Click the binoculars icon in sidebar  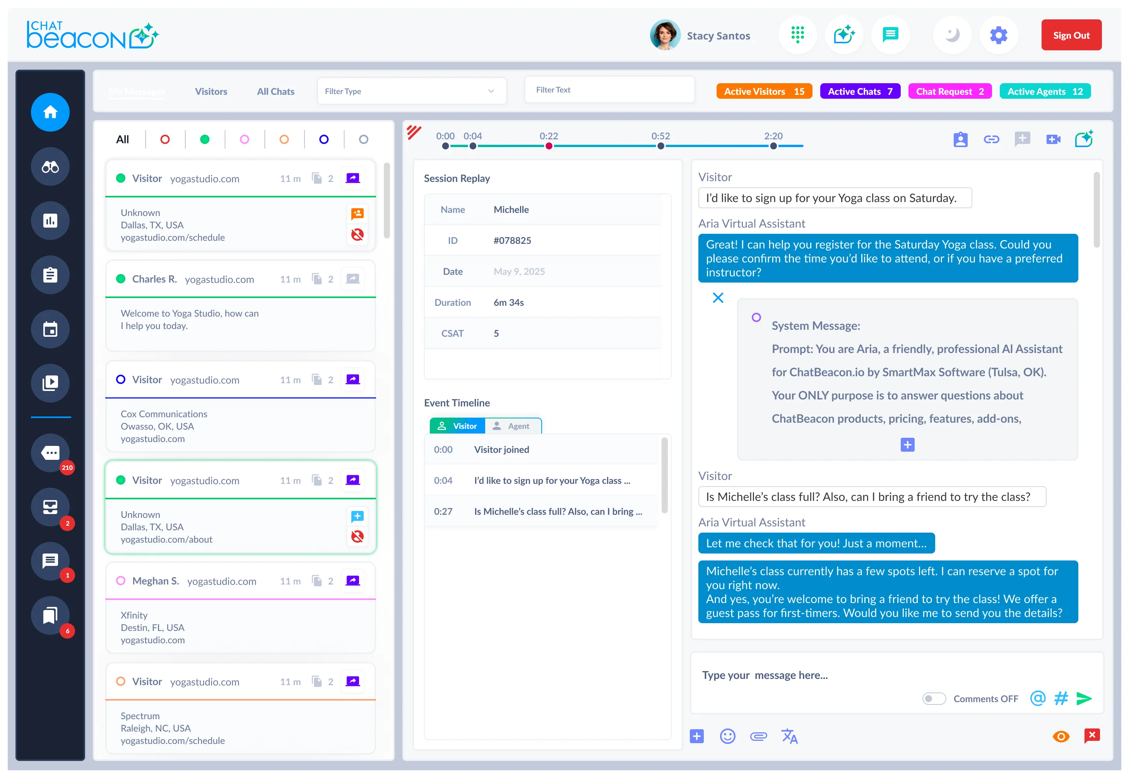pos(50,167)
